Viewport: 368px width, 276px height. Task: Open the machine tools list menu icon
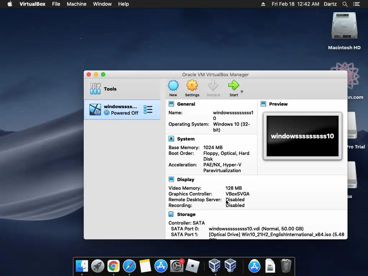pyautogui.click(x=148, y=110)
